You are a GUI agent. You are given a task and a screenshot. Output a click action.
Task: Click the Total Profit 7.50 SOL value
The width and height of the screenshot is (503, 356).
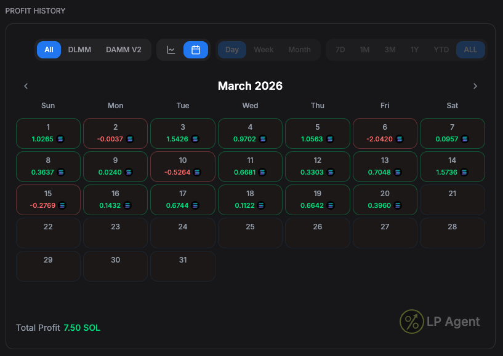coord(82,328)
